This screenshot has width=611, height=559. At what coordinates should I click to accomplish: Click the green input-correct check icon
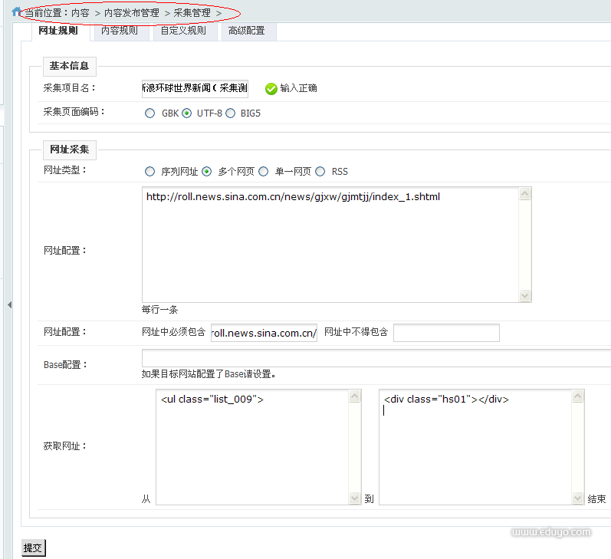coord(271,88)
